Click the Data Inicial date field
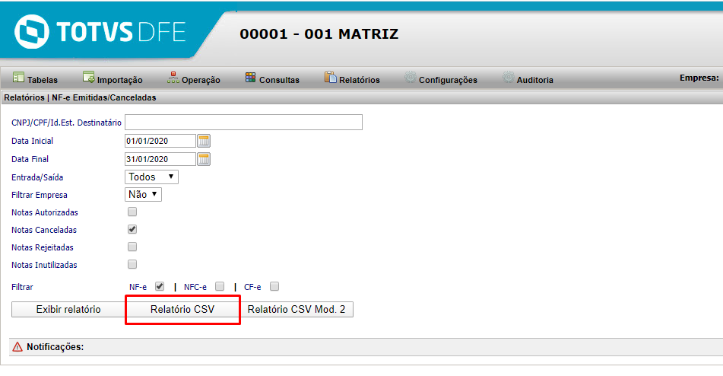Viewport: 723px width, 376px height. point(160,141)
